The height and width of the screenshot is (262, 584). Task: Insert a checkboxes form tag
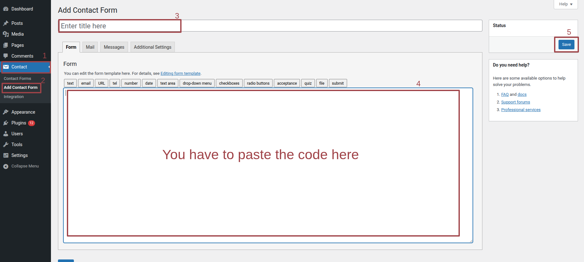pyautogui.click(x=229, y=83)
